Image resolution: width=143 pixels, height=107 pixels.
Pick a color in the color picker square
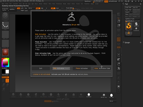click(x=5, y=62)
